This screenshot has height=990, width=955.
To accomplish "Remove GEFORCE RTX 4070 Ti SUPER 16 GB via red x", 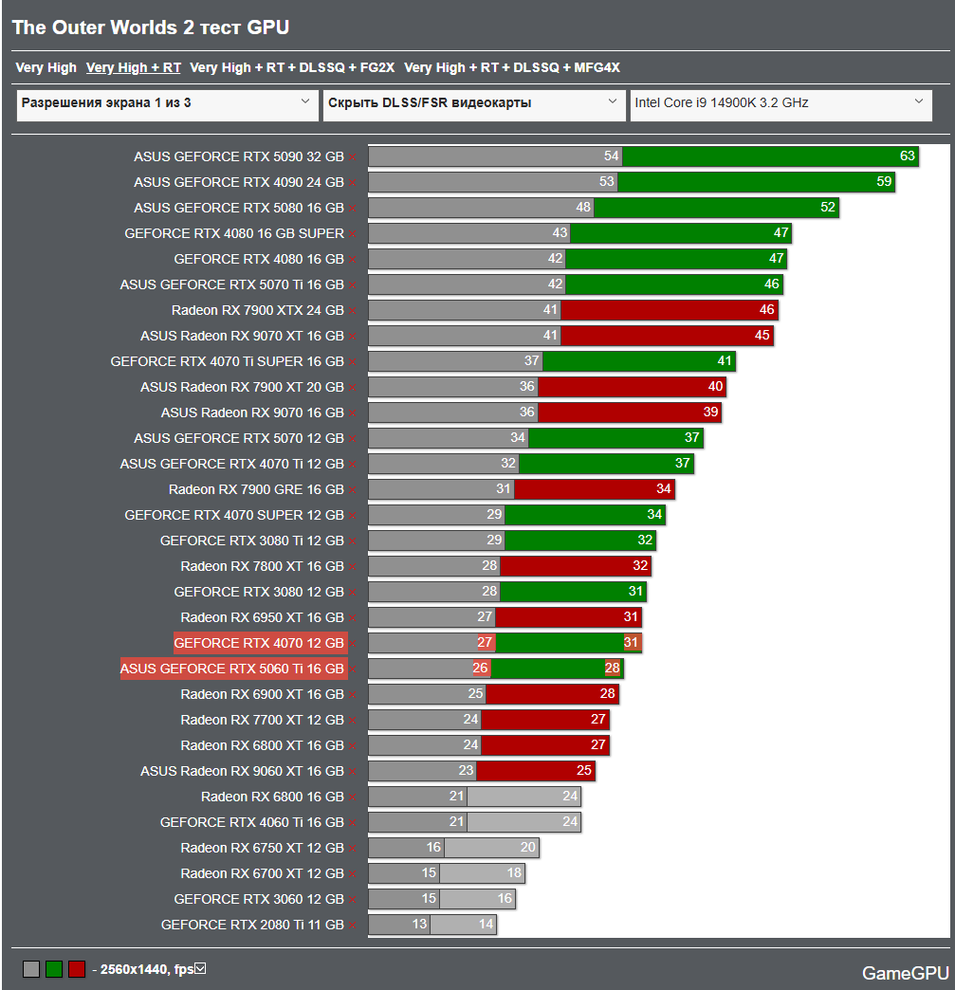I will click(353, 362).
